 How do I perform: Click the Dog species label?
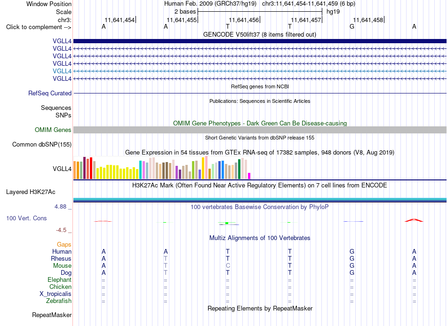pyautogui.click(x=66, y=273)
